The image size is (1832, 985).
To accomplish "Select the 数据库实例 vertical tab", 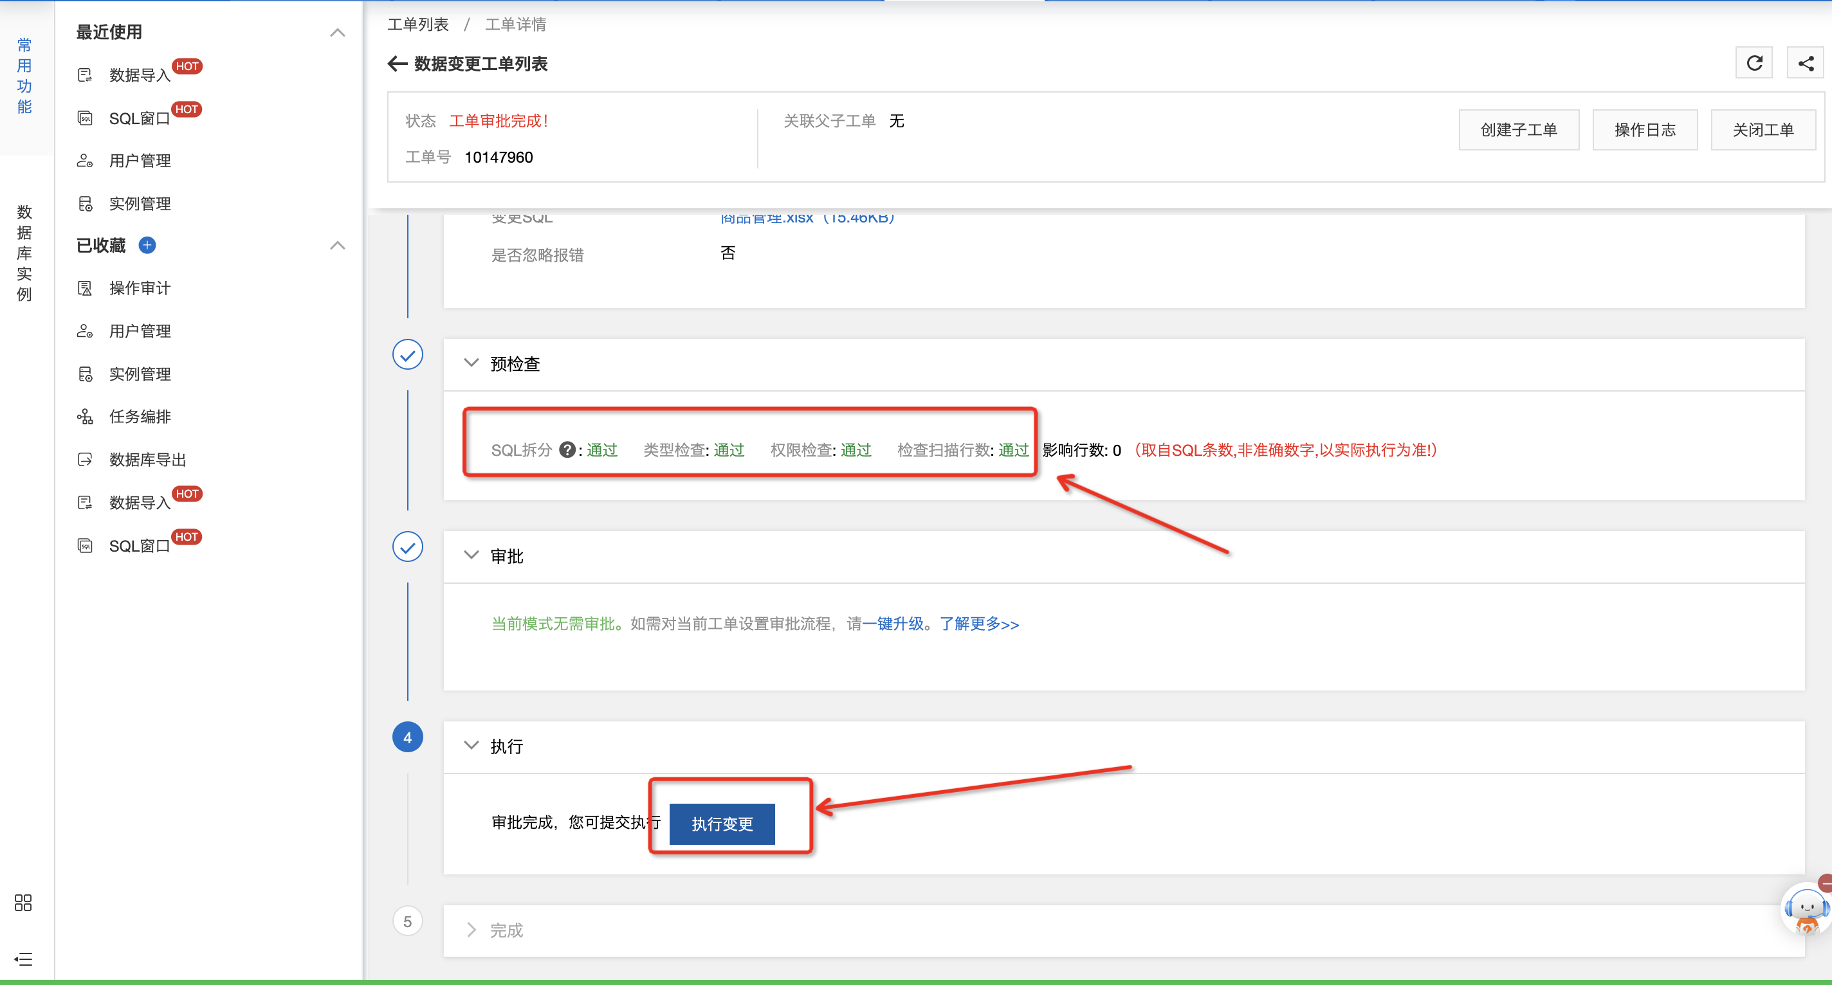I will click(24, 252).
